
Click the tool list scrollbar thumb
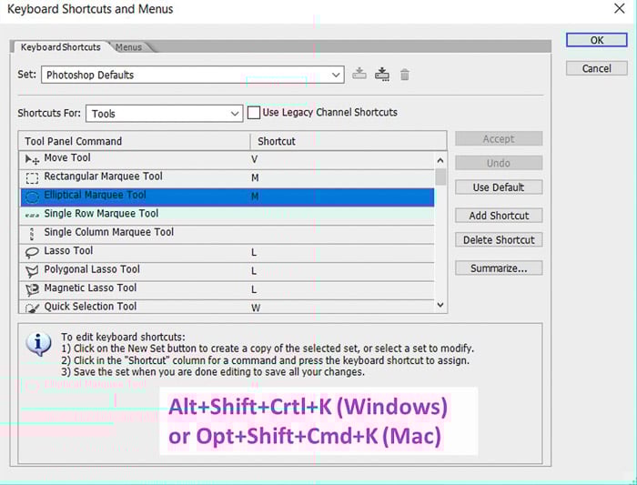[x=440, y=177]
